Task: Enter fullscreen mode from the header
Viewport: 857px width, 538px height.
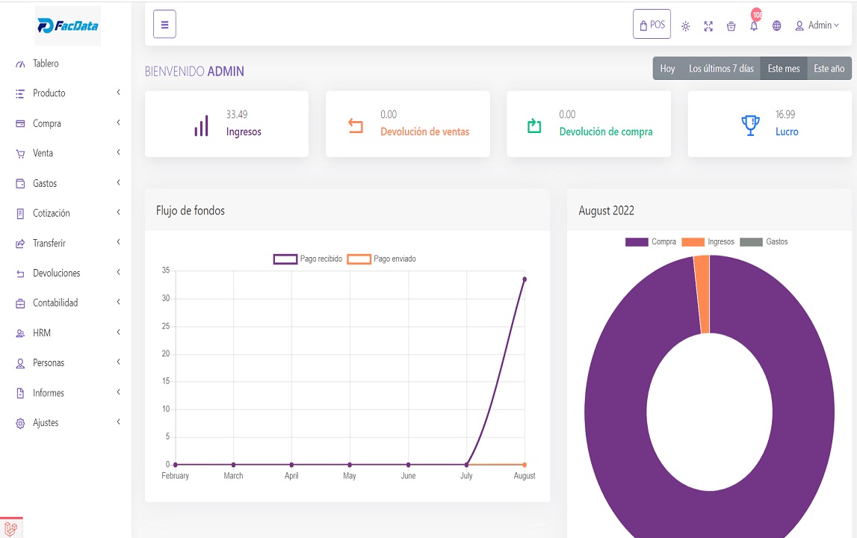Action: coord(708,25)
